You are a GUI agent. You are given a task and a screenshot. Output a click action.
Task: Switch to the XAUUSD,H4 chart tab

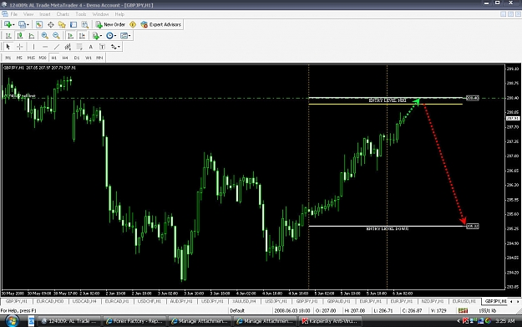coord(244,301)
